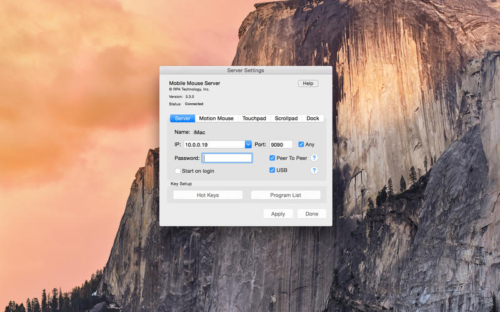Toggle the USB checkbox

(x=272, y=170)
